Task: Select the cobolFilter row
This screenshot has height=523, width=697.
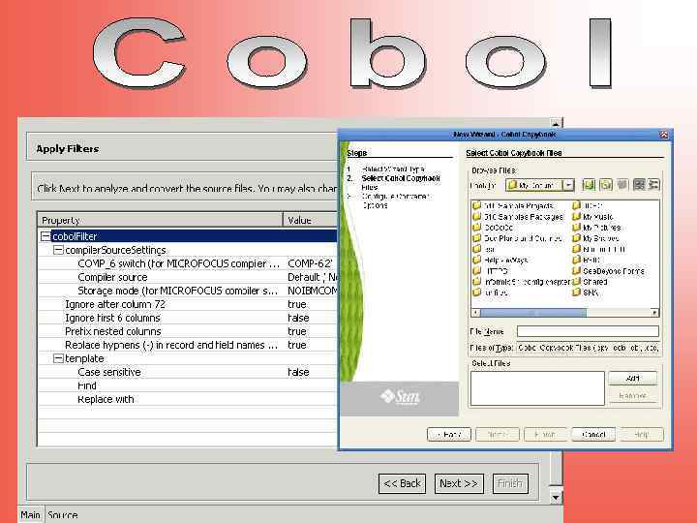Action: (188, 236)
